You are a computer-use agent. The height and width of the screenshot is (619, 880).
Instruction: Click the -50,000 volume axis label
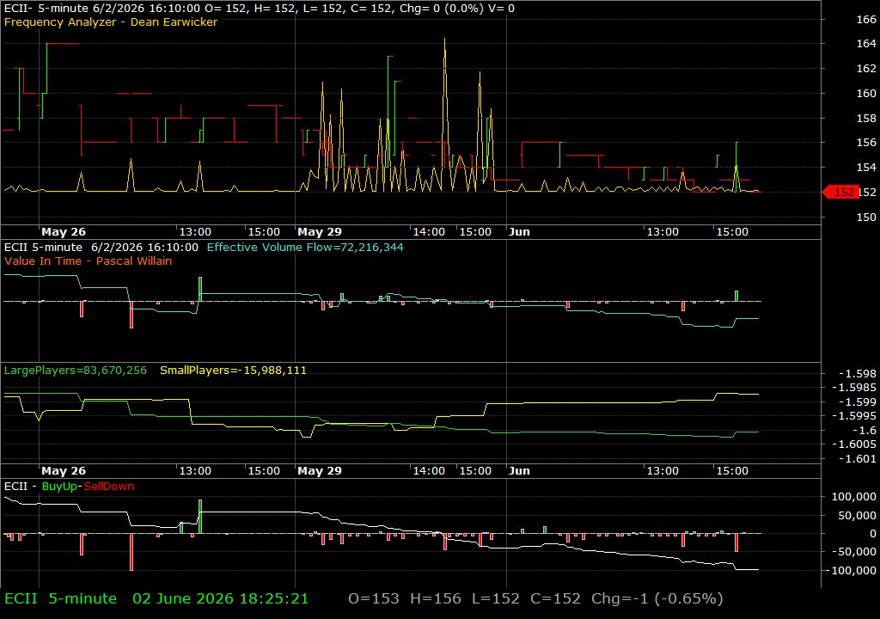tap(853, 552)
